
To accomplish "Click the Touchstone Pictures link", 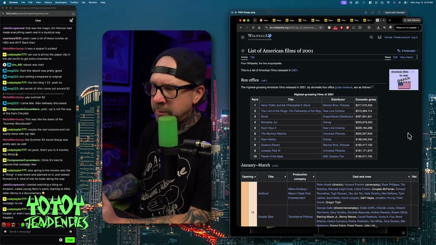I will [x=300, y=217].
